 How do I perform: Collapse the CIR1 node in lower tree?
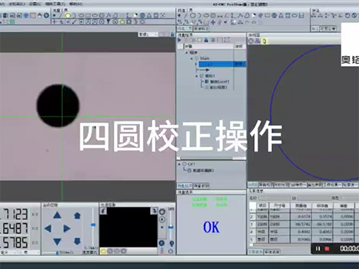coord(179,164)
